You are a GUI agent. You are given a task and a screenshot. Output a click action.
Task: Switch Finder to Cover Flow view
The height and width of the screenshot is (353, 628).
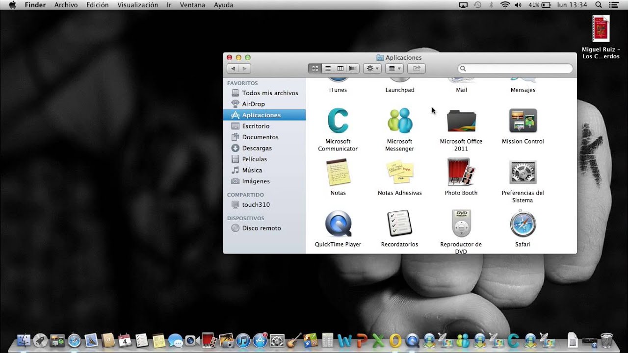[x=353, y=69]
